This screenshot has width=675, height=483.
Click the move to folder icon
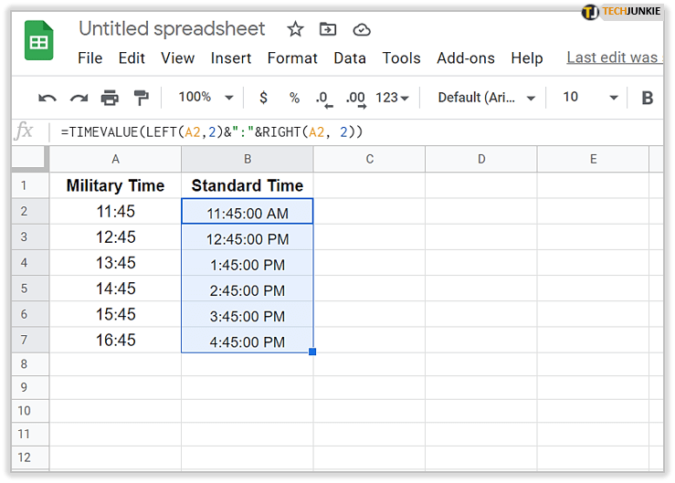(x=328, y=29)
